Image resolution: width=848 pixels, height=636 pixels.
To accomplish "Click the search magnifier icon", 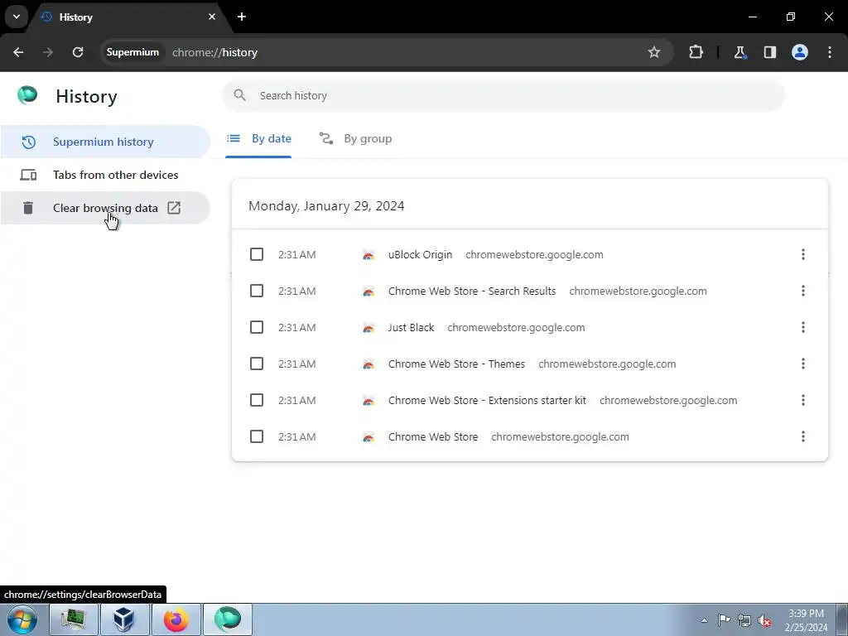I will [239, 96].
